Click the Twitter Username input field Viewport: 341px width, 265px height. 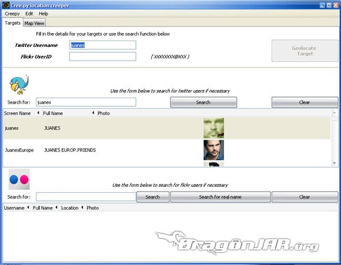(x=103, y=45)
